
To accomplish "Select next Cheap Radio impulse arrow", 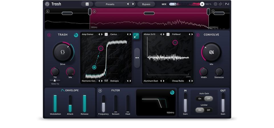I will [x=192, y=81].
